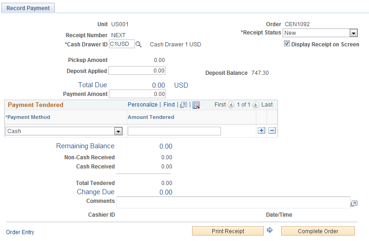Click the unit value US001
The height and width of the screenshot is (241, 369).
point(120,24)
